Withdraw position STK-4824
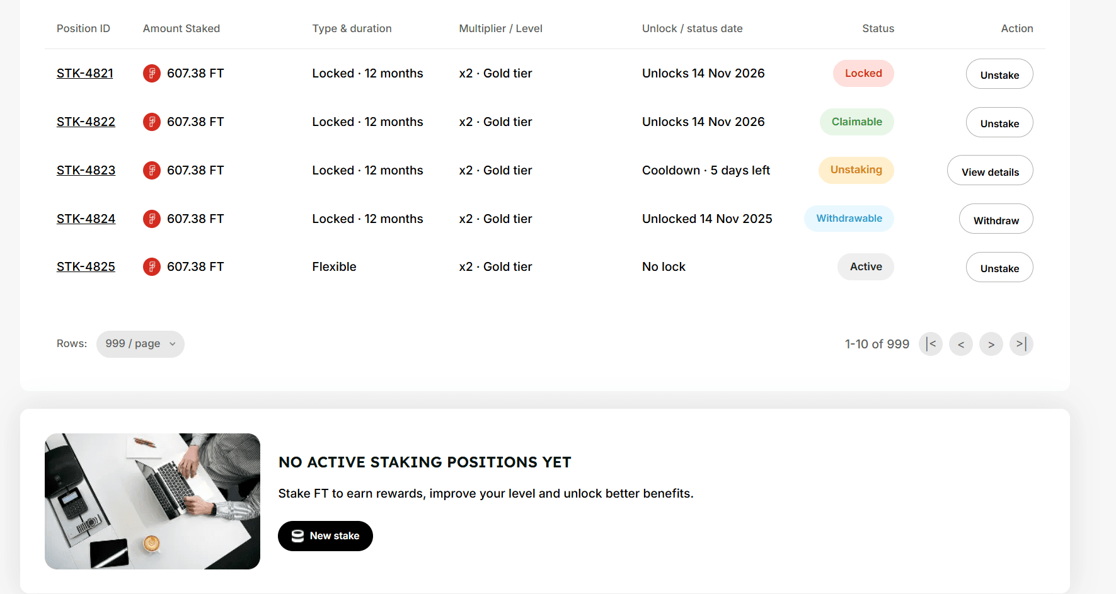The width and height of the screenshot is (1116, 594). [x=996, y=219]
